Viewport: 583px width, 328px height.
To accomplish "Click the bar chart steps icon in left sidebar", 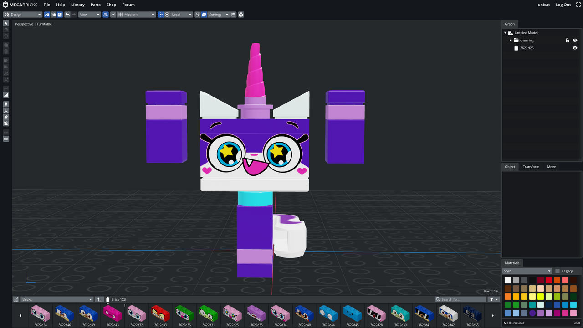I will click(x=6, y=95).
